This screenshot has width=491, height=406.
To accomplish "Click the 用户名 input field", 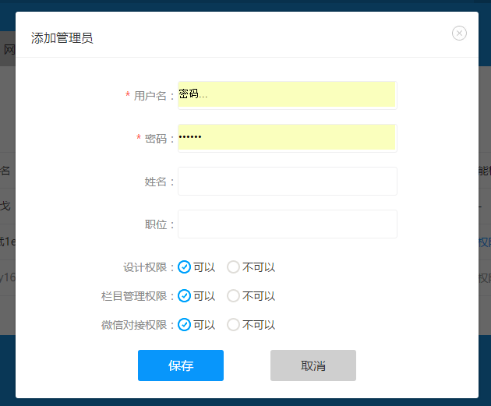I will [x=287, y=95].
